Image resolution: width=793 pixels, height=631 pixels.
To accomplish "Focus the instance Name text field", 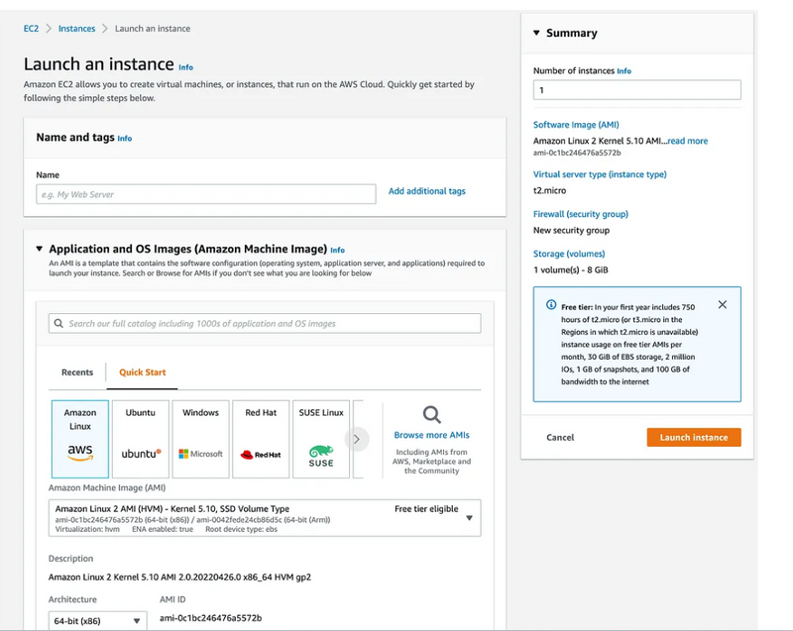I will (x=205, y=194).
